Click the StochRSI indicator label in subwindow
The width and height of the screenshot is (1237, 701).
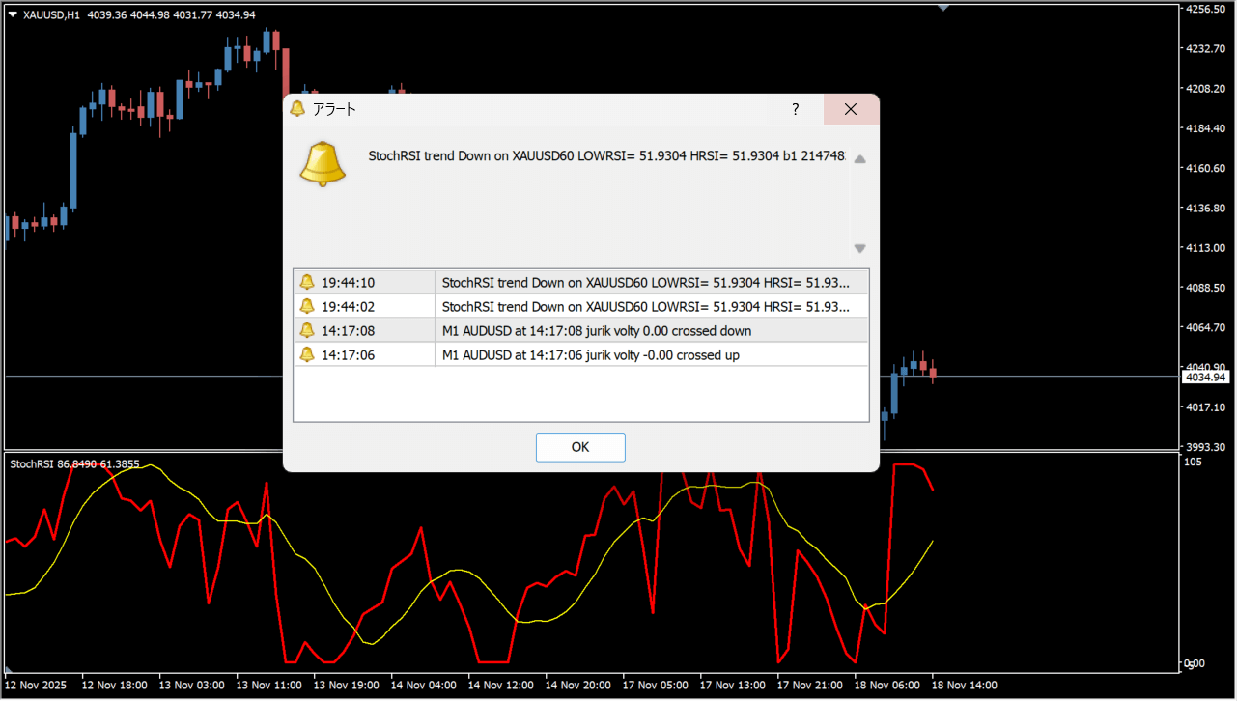point(74,464)
